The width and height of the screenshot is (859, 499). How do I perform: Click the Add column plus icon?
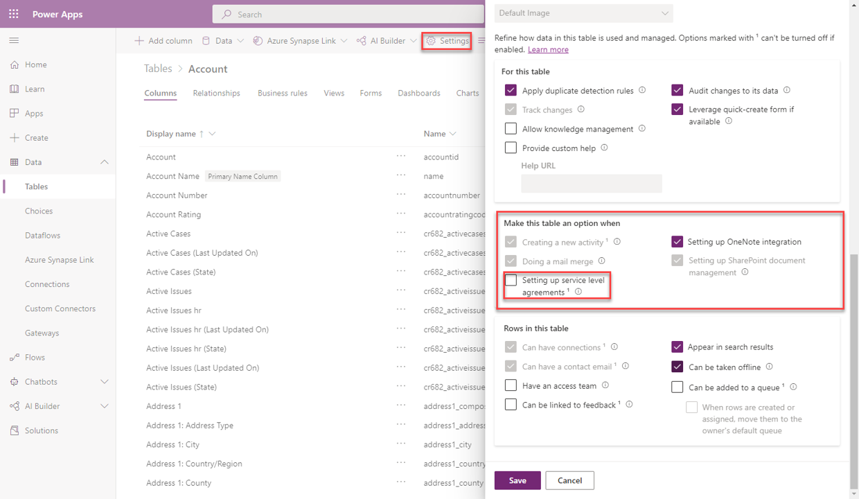pyautogui.click(x=139, y=41)
